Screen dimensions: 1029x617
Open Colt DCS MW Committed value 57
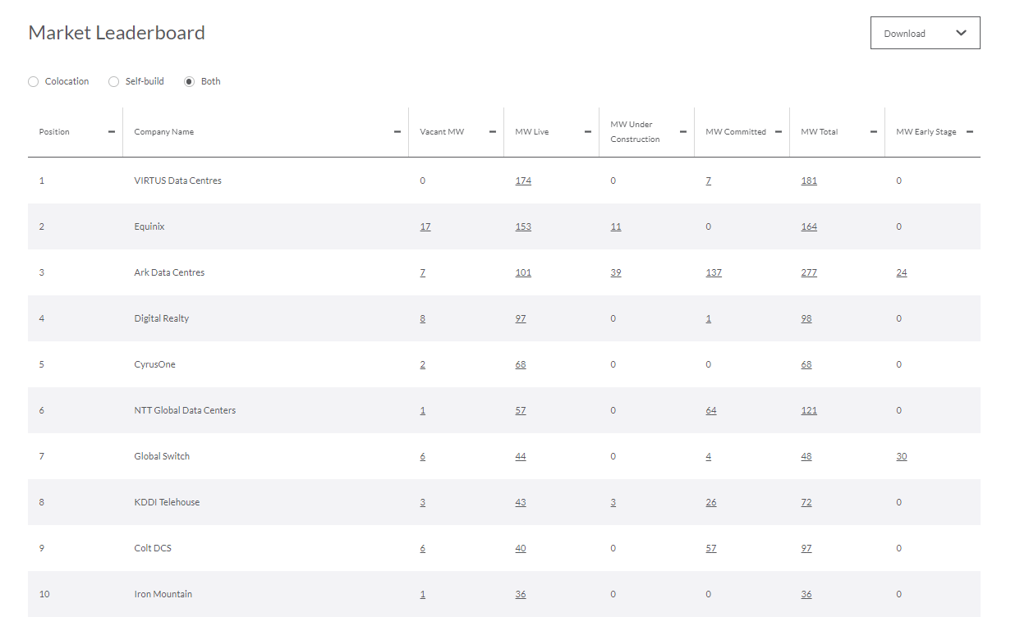coord(711,548)
